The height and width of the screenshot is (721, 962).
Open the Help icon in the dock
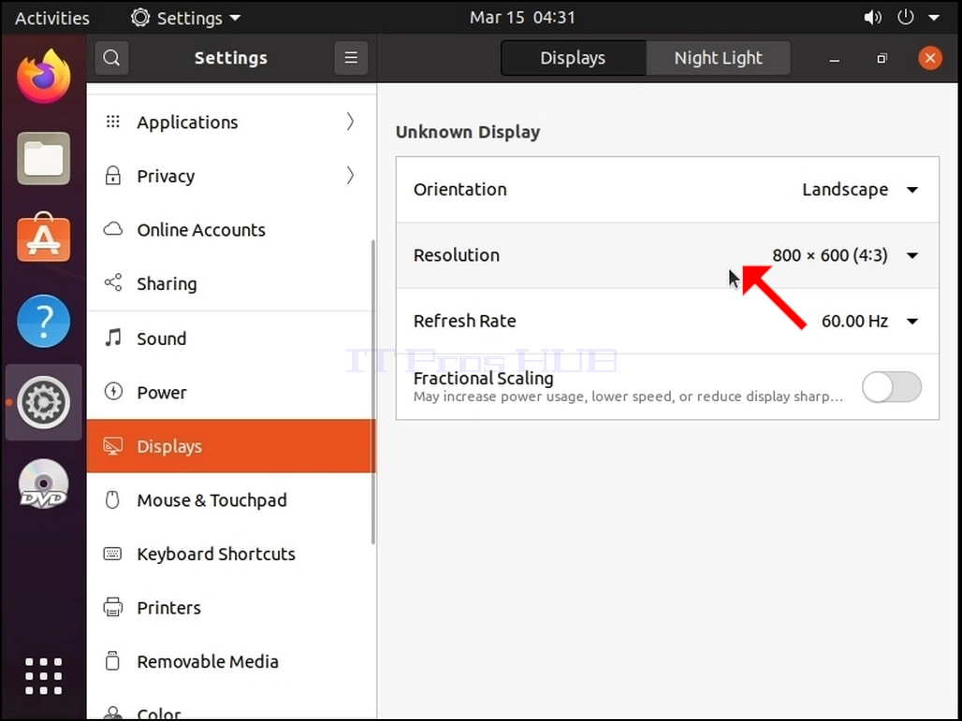tap(44, 321)
